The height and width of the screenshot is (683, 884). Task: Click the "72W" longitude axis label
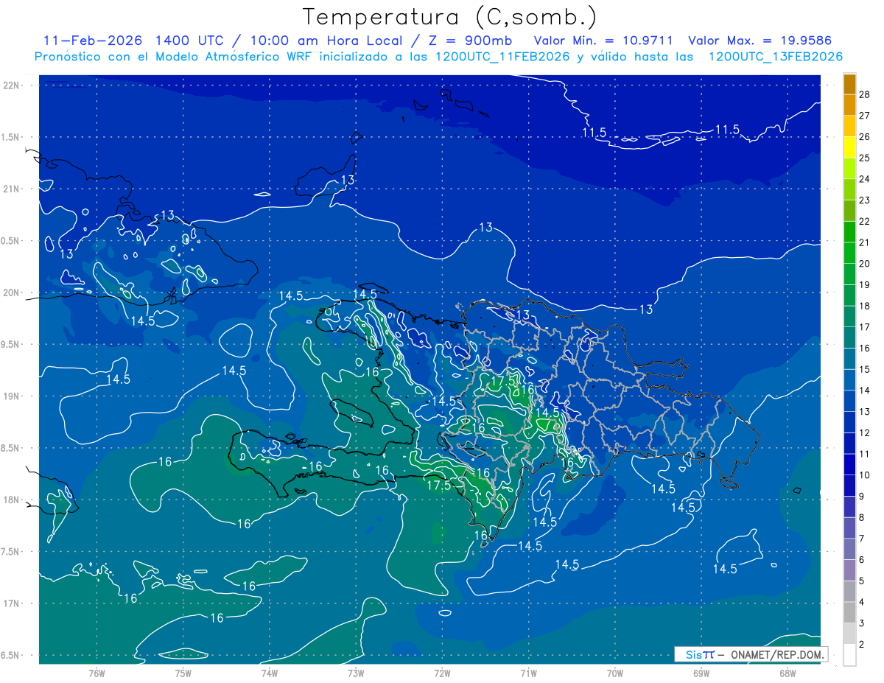point(442,673)
